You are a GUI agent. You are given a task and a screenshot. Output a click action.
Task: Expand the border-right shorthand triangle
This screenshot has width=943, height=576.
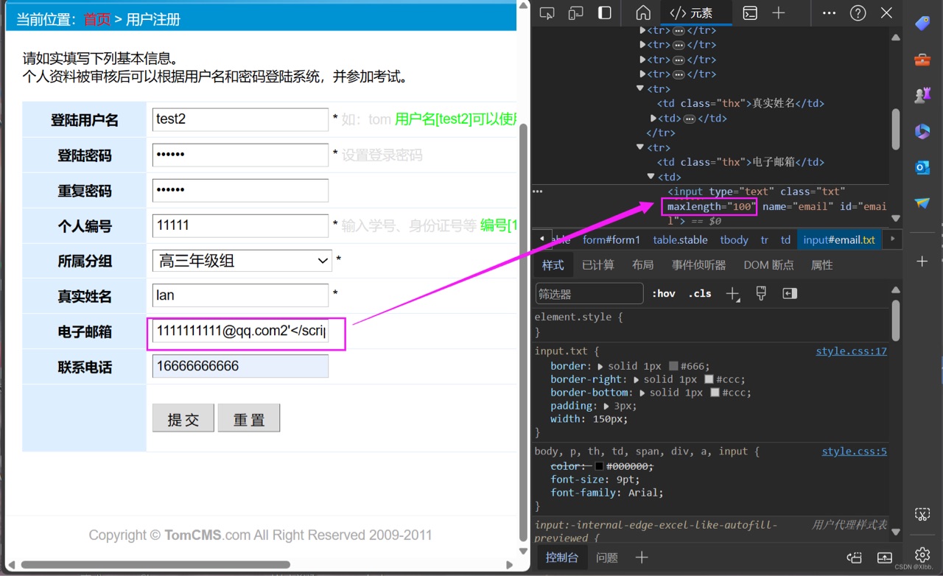click(x=637, y=379)
